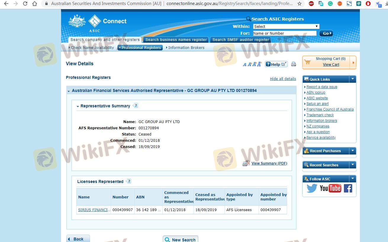Switch to Search business names register tab

click(176, 40)
